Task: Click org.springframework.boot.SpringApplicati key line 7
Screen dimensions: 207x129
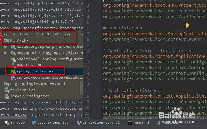Action: pyautogui.click(x=155, y=34)
